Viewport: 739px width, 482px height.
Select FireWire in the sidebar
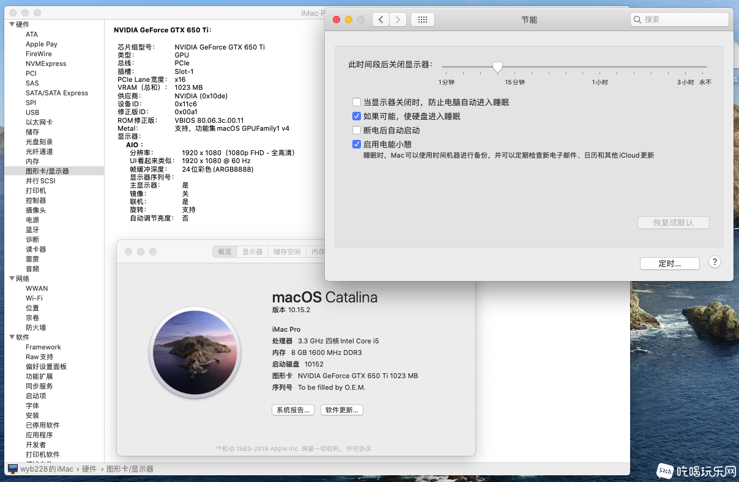pyautogui.click(x=39, y=54)
